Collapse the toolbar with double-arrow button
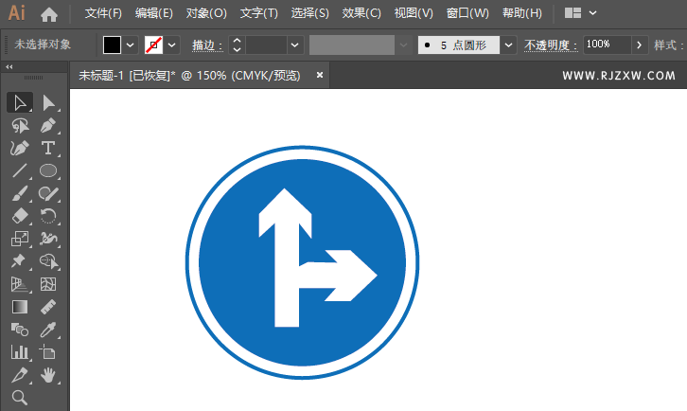The image size is (687, 411). coord(9,66)
